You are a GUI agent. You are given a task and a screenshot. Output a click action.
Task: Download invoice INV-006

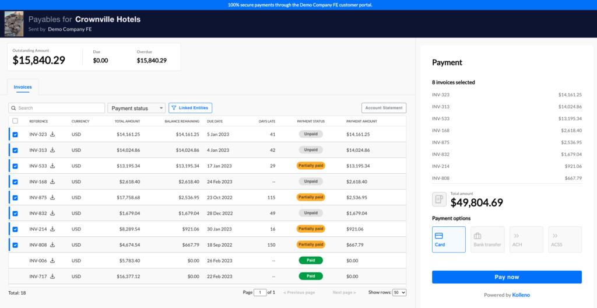[x=52, y=260]
